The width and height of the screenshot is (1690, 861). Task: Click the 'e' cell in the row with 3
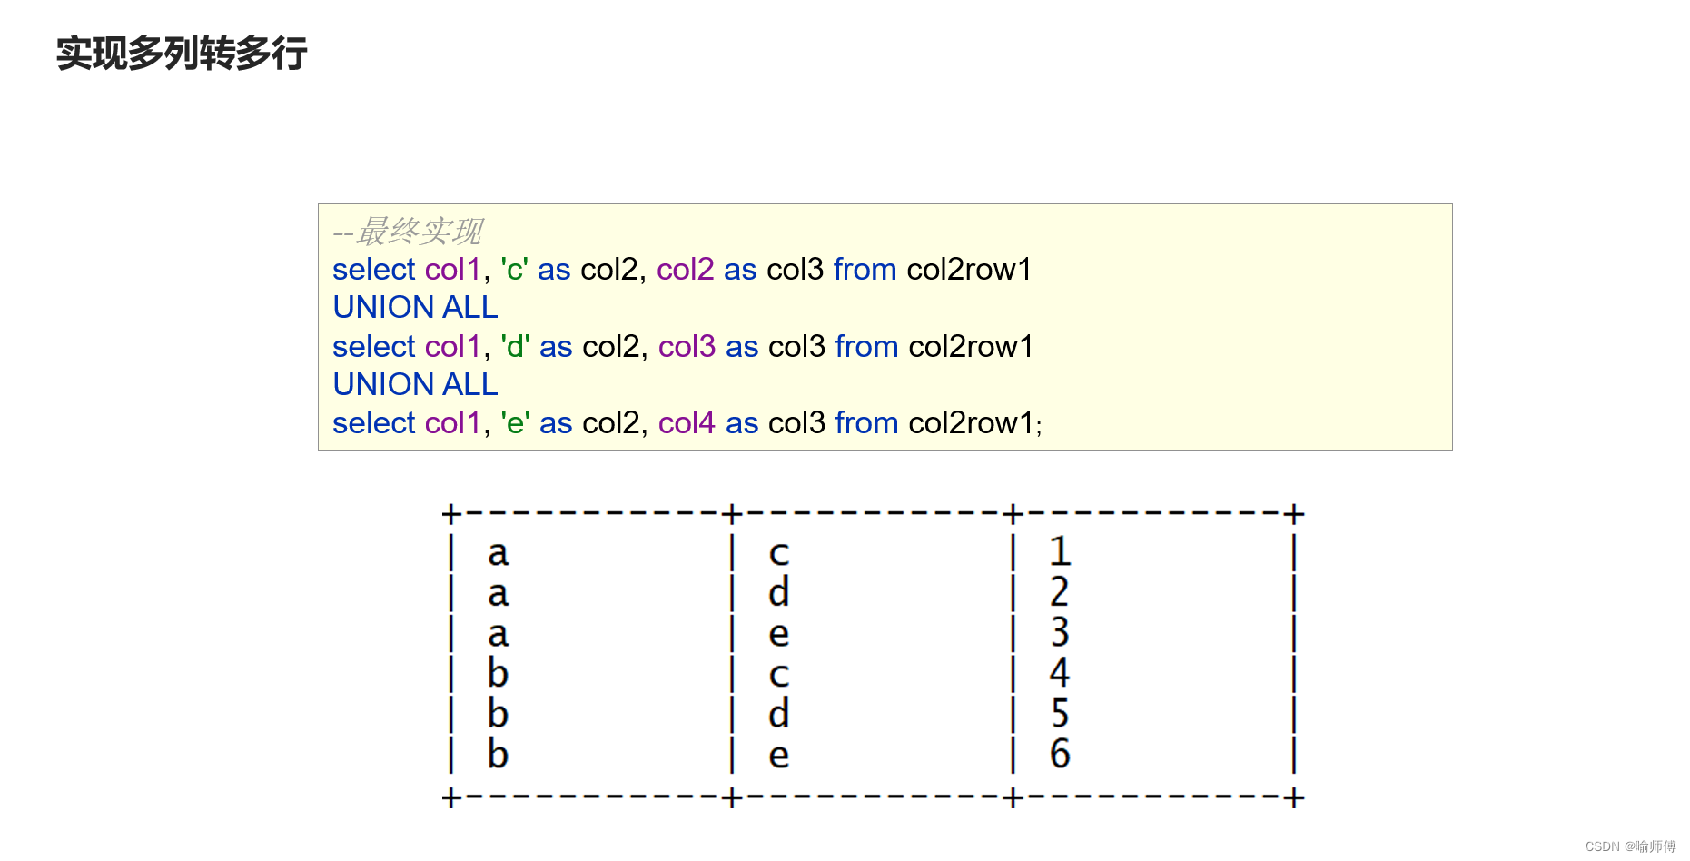pos(779,634)
